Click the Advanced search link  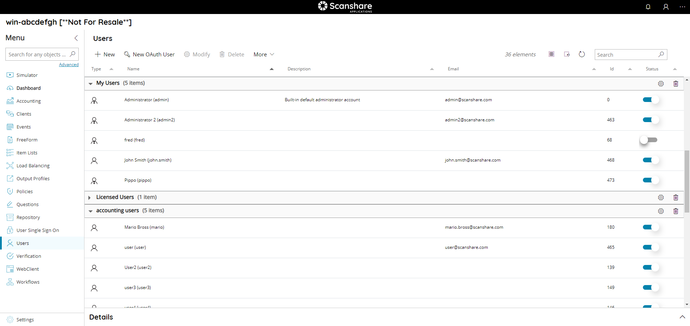point(69,65)
